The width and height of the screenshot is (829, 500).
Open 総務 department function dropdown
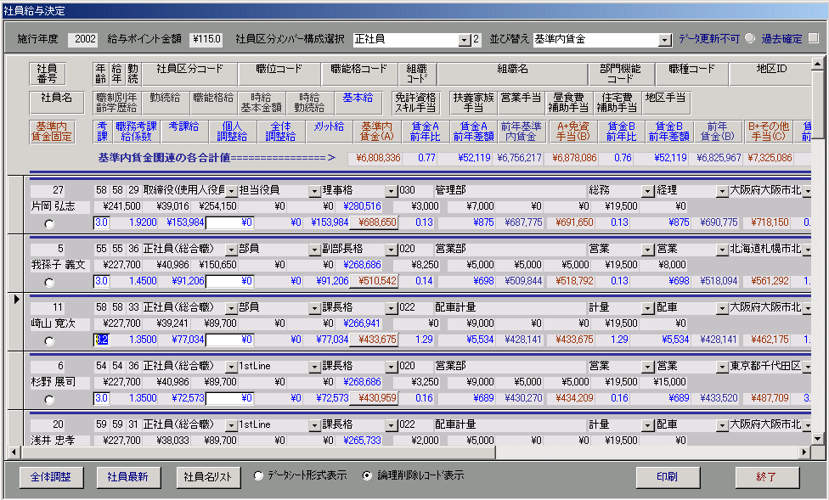647,191
